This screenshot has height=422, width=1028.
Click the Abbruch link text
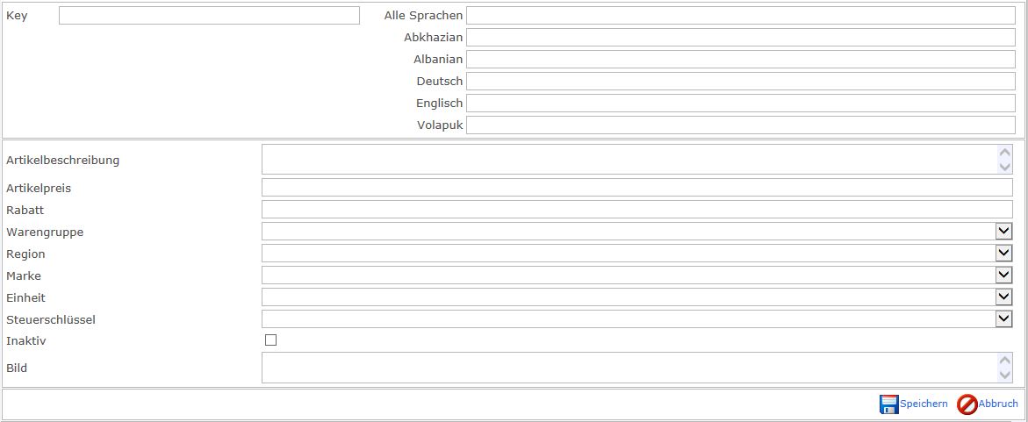tap(998, 404)
